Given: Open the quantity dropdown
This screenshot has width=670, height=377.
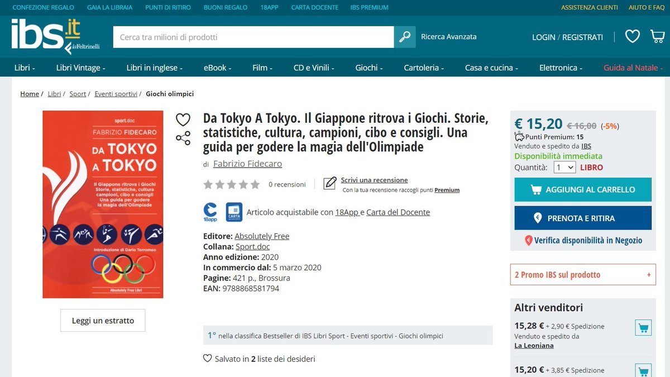Looking at the screenshot, I should pyautogui.click(x=564, y=167).
